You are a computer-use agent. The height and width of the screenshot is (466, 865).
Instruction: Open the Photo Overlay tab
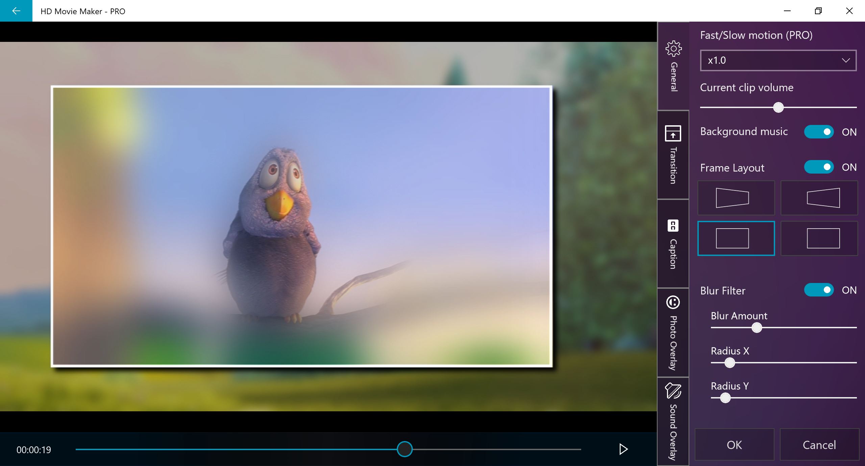click(673, 333)
